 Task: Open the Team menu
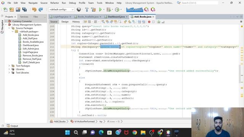(91, 3)
